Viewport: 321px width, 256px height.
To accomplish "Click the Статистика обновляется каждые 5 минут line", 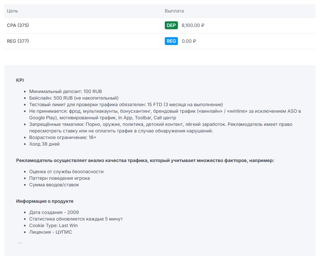I will [x=76, y=219].
